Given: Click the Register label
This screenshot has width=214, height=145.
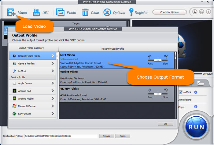Looking at the screenshot, I should 141,13.
